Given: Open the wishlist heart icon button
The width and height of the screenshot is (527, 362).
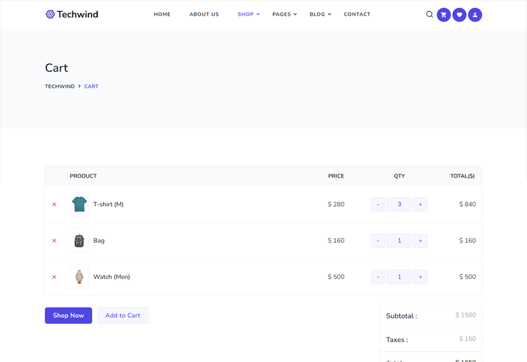Looking at the screenshot, I should (x=459, y=14).
